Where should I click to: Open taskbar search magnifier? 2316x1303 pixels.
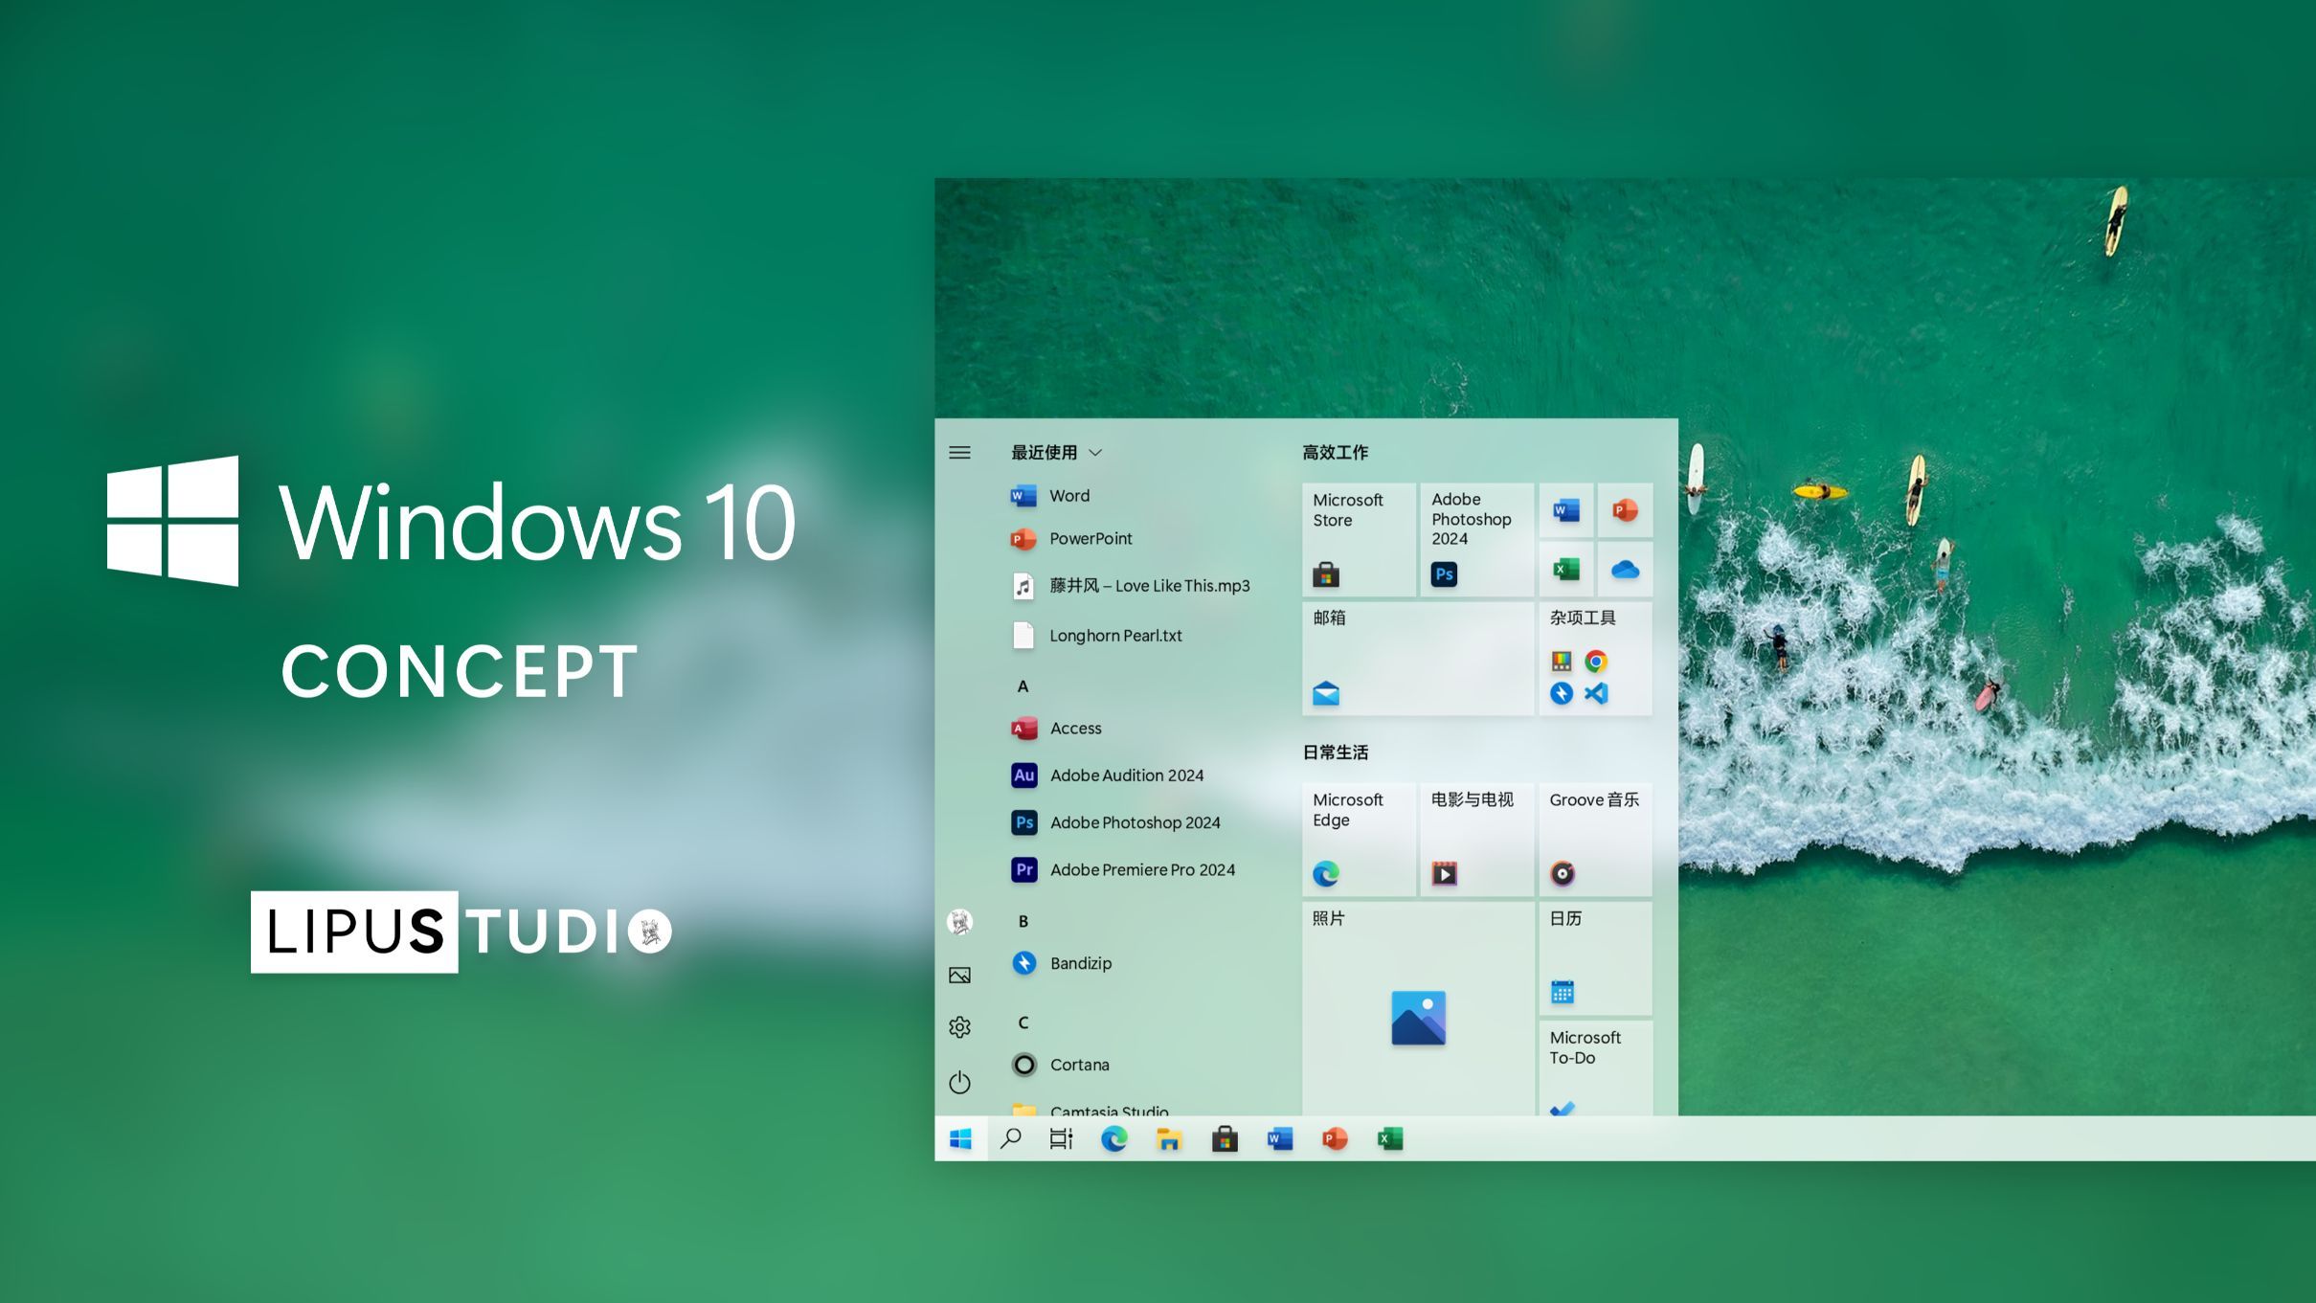pyautogui.click(x=1011, y=1138)
